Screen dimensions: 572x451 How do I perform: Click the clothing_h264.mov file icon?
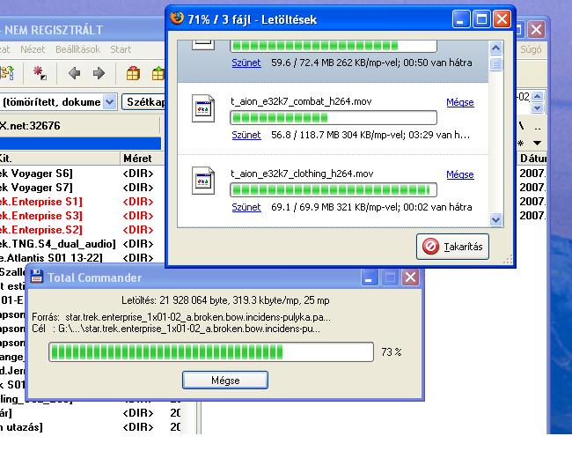(204, 182)
